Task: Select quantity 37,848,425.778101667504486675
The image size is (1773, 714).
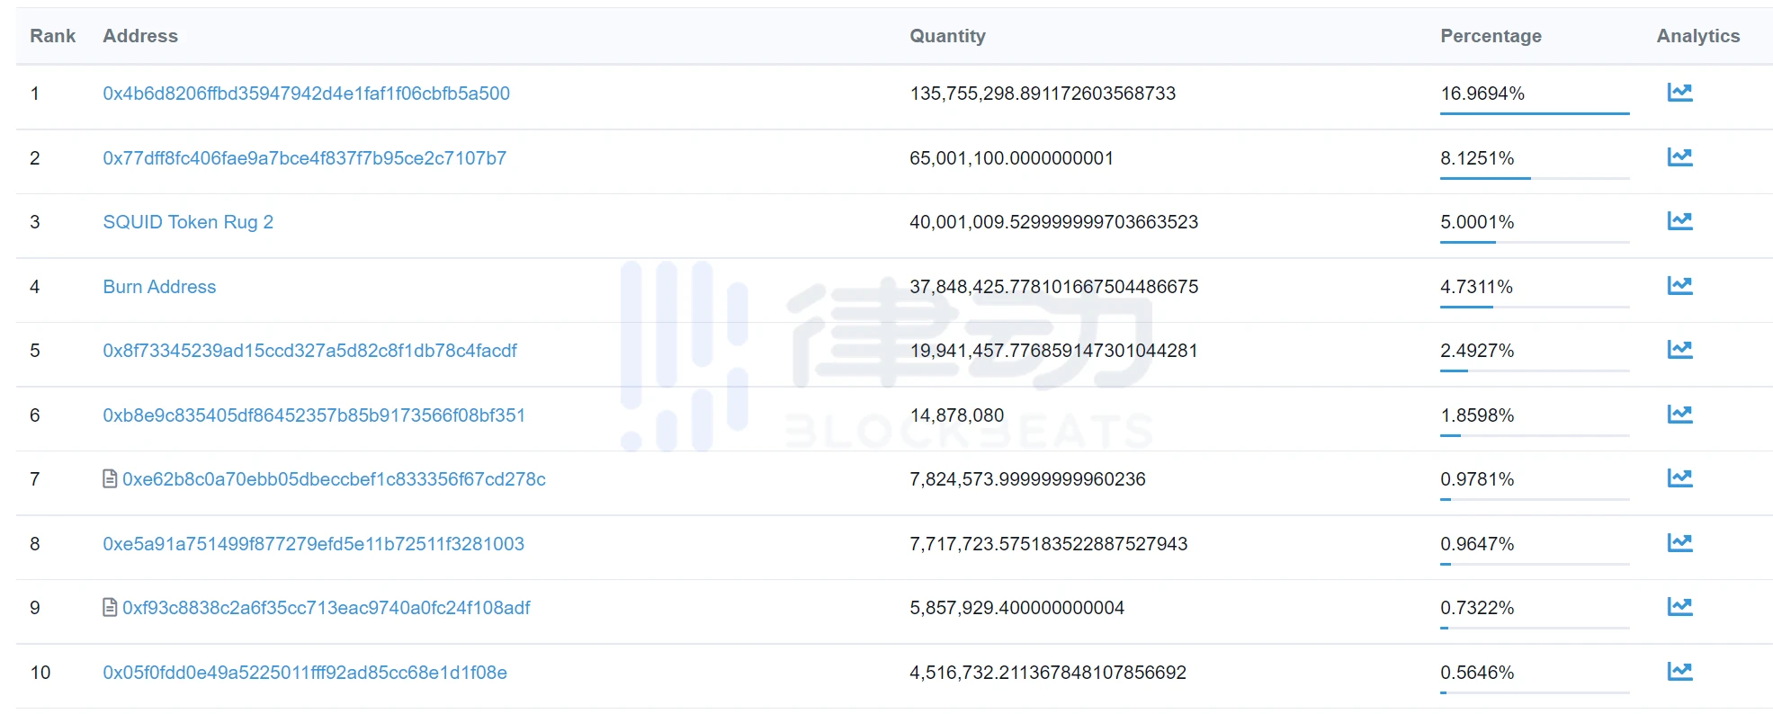Action: (x=1053, y=287)
